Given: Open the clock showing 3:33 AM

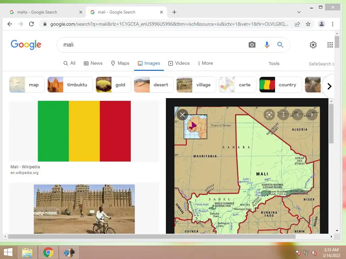Looking at the screenshot, I should [331, 253].
